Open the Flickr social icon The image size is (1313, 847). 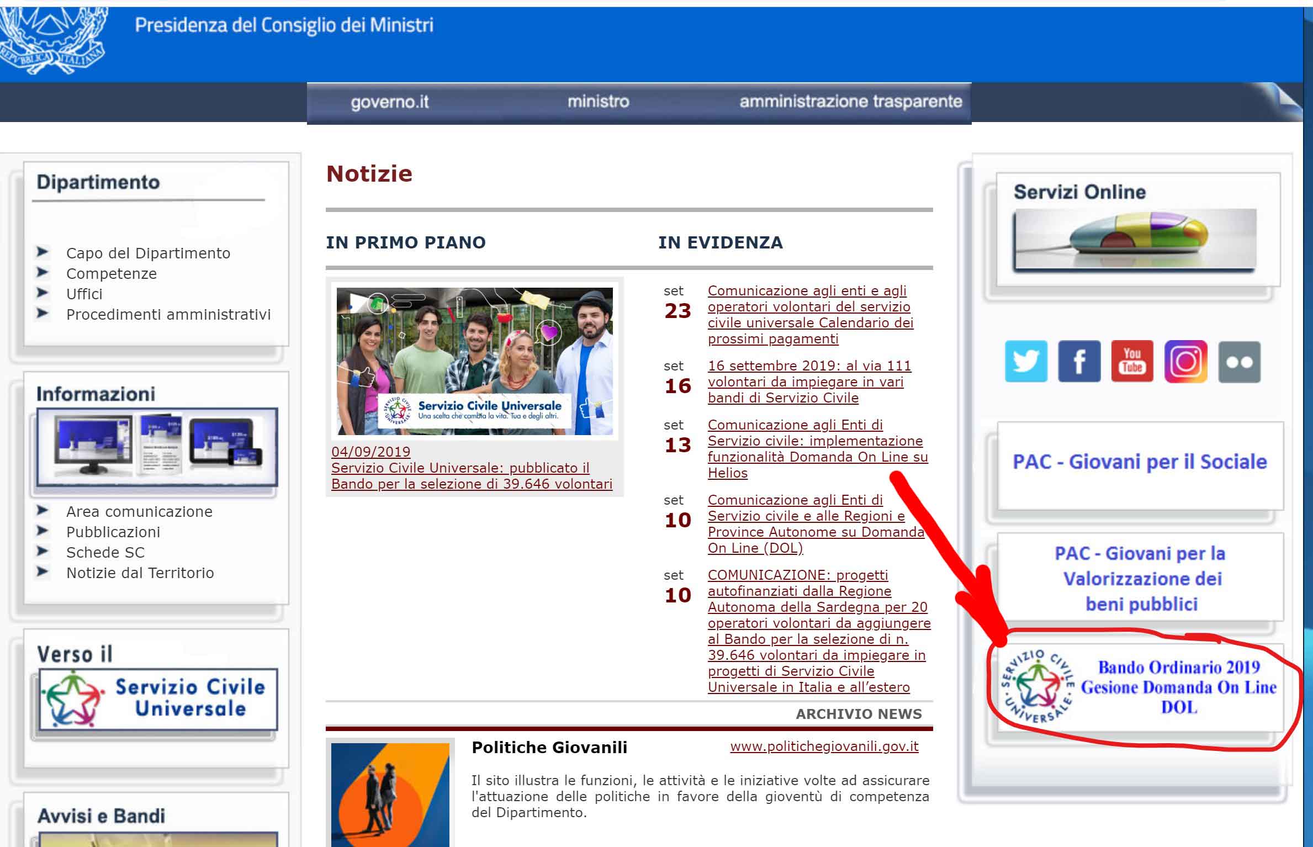tap(1239, 362)
